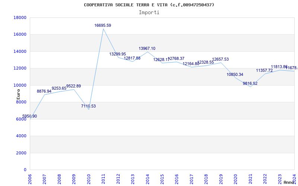Click the x-axis year label 2008
This screenshot has width=298, height=186.
coord(59,179)
